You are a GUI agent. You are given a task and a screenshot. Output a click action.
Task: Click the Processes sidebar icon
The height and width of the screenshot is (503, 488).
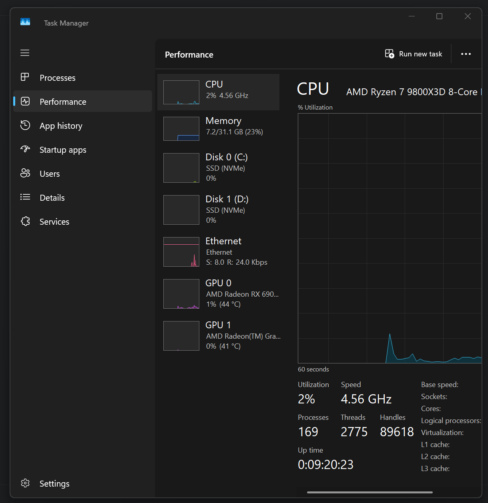click(25, 77)
